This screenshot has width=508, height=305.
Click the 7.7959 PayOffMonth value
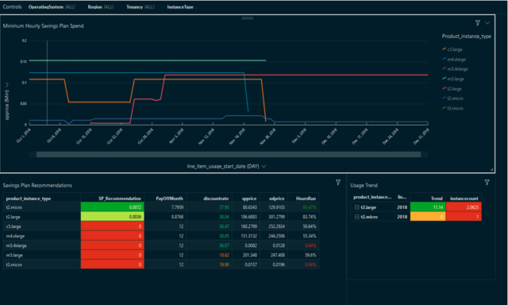(x=177, y=207)
